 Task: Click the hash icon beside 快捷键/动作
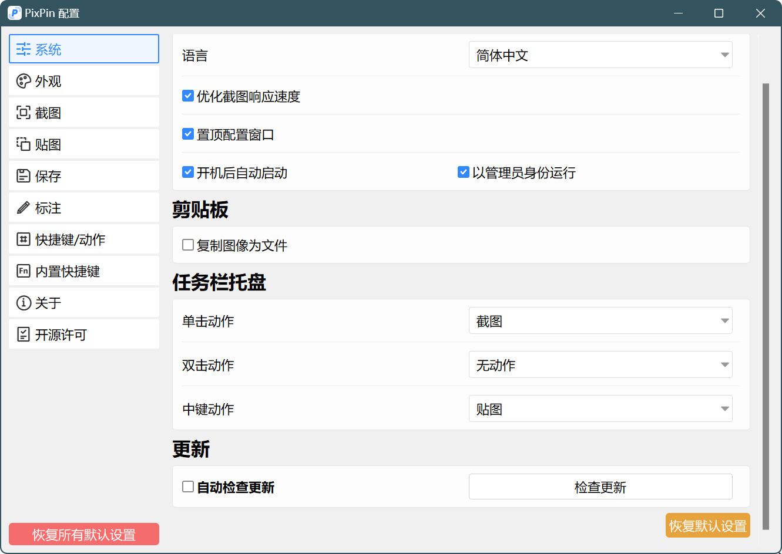pos(24,239)
